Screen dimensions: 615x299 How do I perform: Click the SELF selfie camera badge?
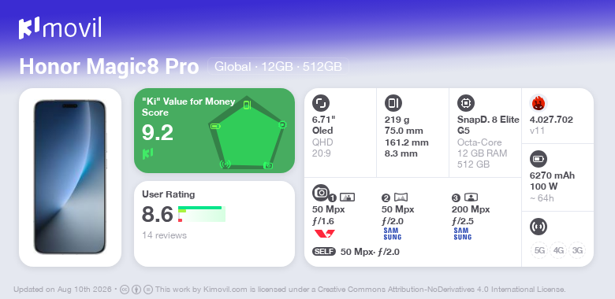point(324,252)
